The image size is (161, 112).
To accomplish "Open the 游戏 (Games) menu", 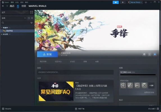I will [22, 2].
